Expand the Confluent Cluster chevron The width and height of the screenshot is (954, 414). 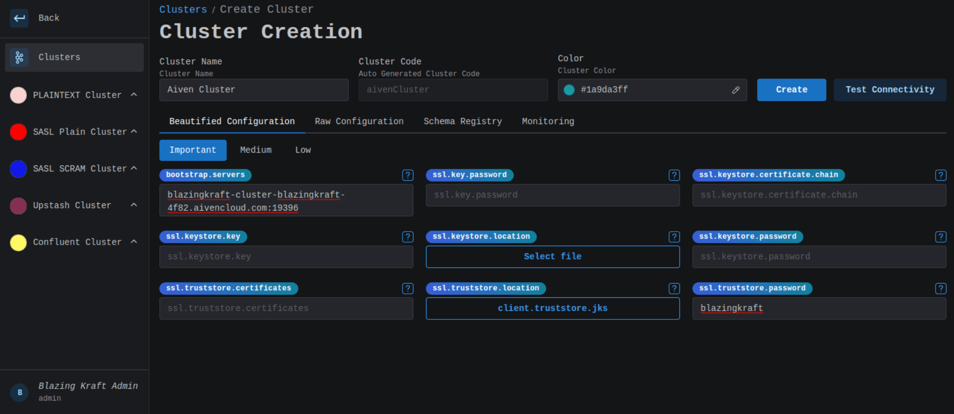coord(134,242)
